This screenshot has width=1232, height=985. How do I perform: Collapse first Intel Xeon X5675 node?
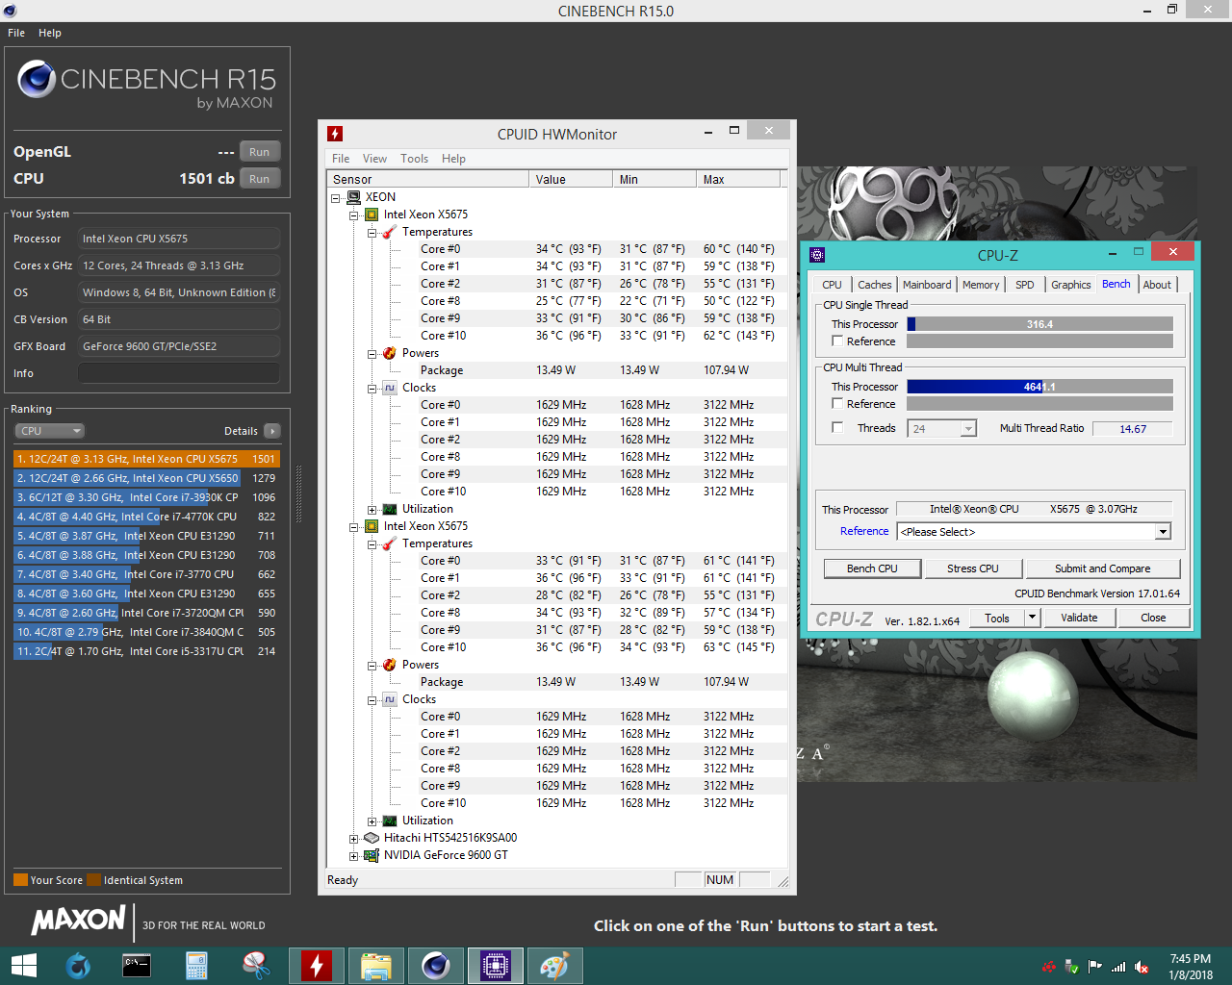[x=353, y=215]
